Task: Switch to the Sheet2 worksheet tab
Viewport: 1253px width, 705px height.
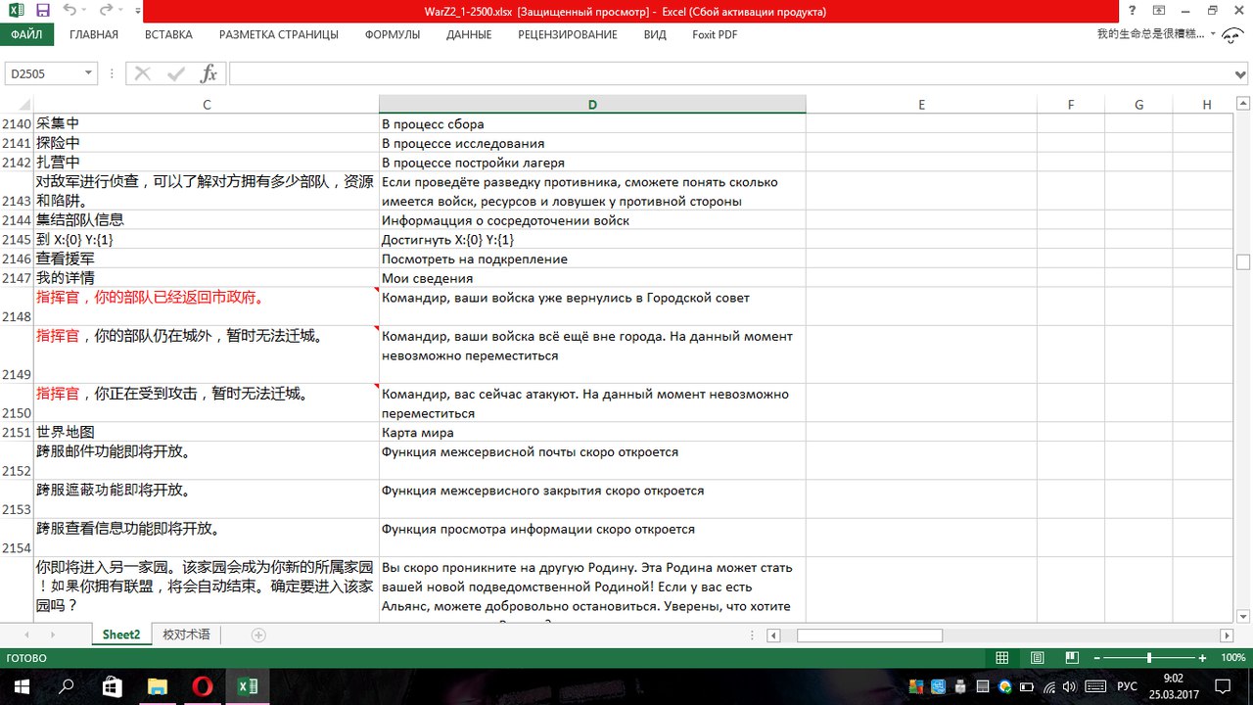Action: tap(121, 634)
